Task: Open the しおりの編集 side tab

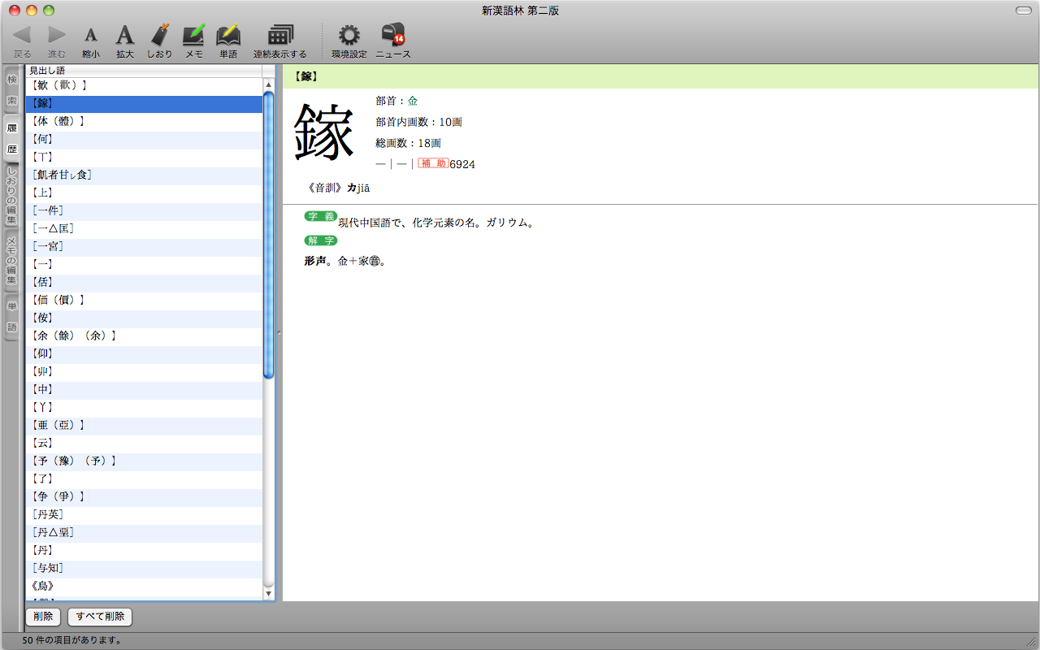Action: [12, 196]
